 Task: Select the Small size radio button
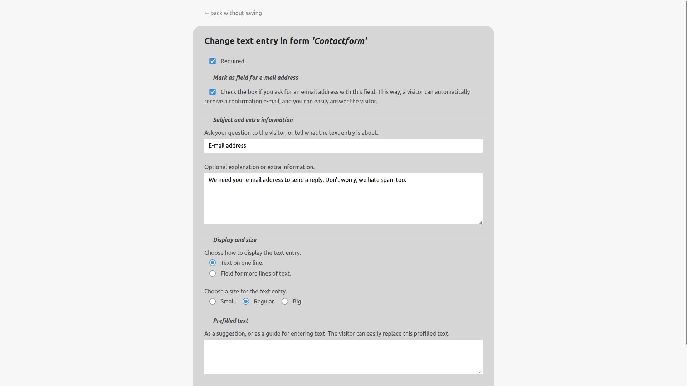[213, 301]
